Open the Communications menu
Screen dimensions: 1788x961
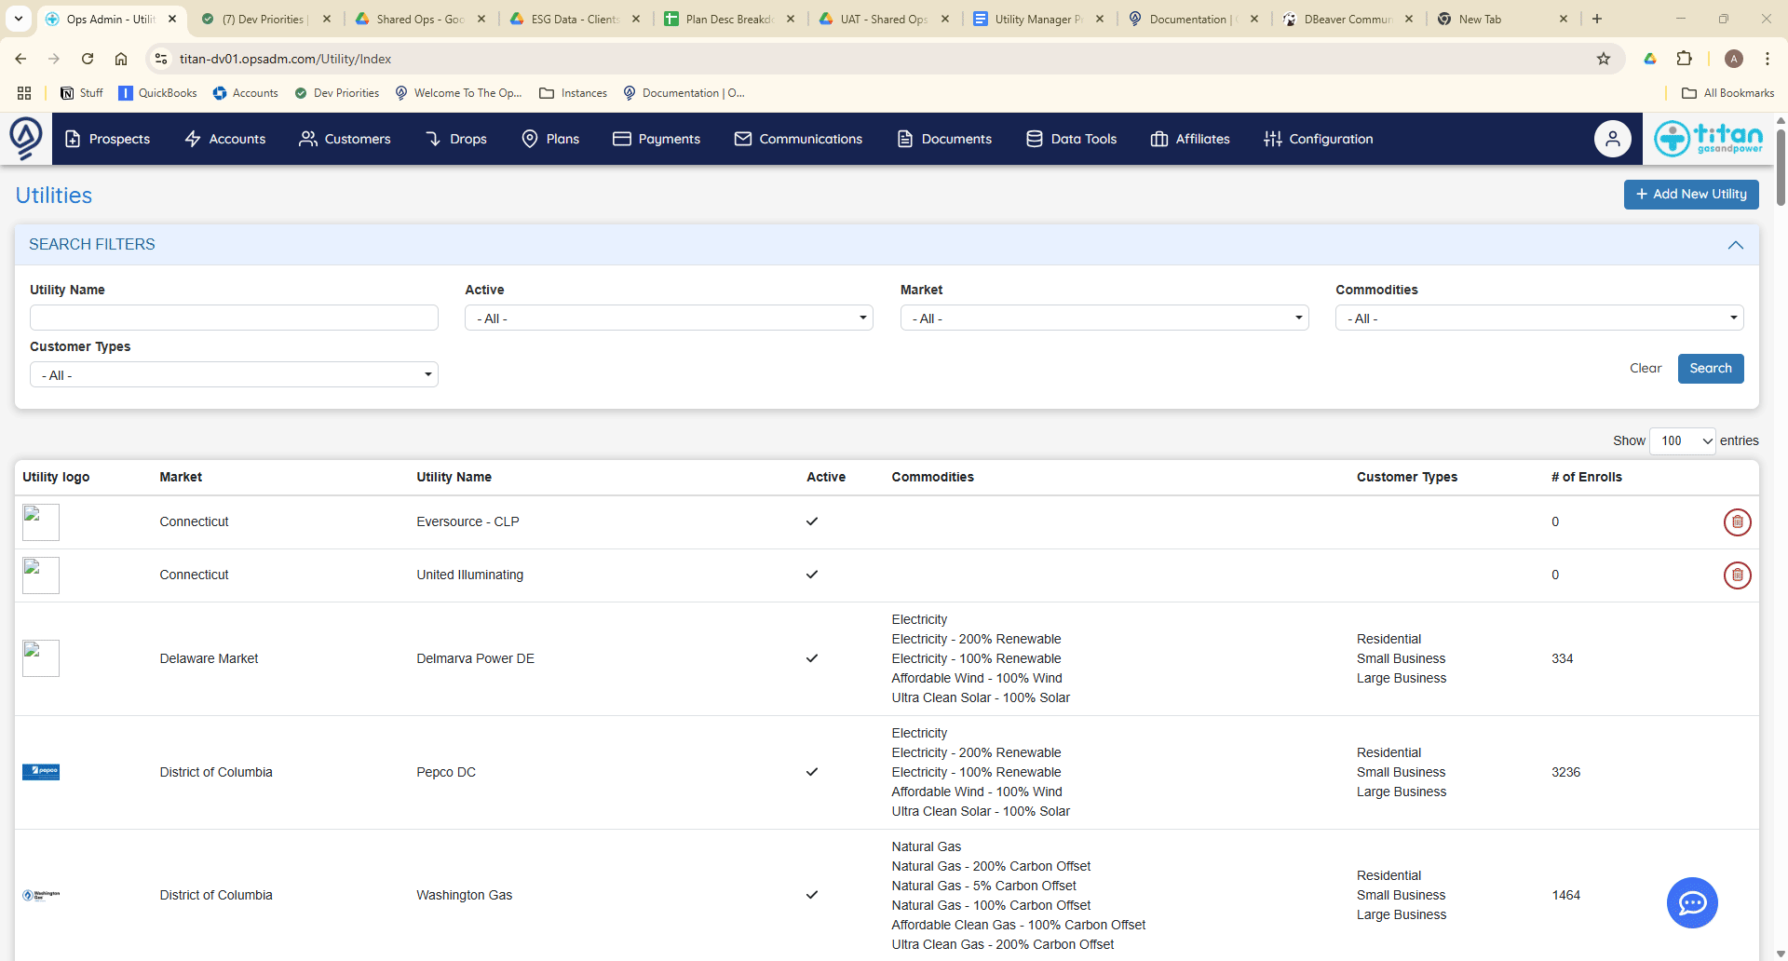(x=798, y=139)
